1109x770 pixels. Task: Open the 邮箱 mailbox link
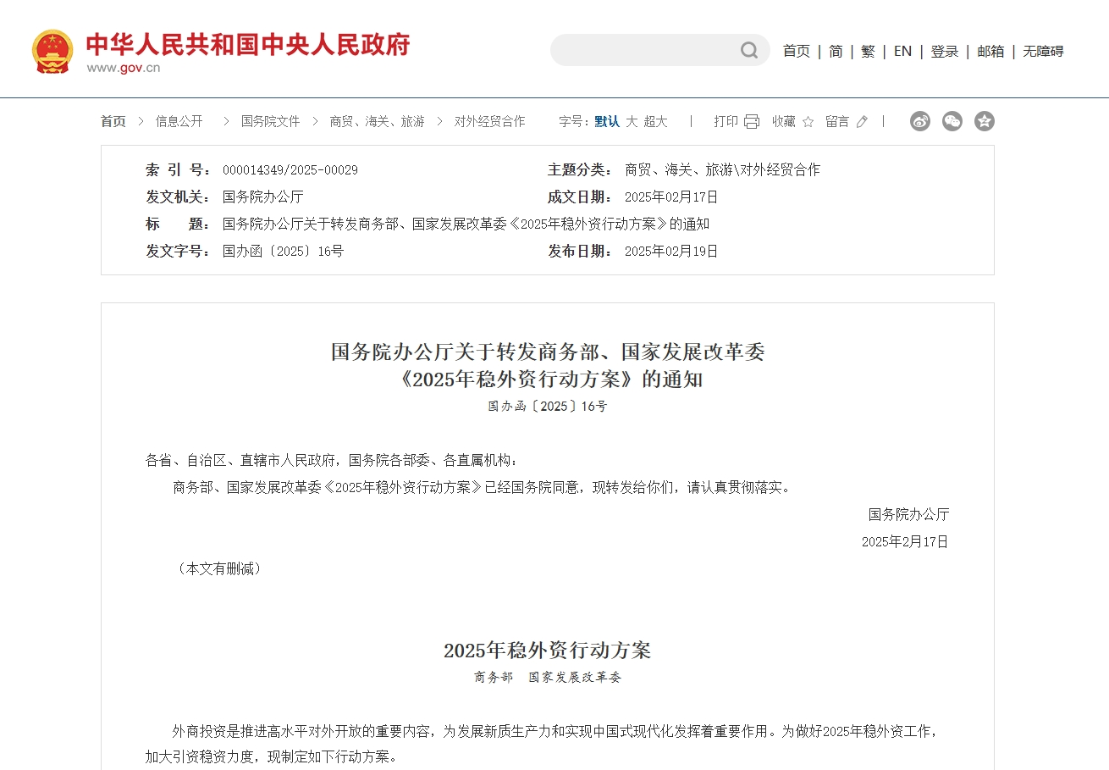(990, 51)
